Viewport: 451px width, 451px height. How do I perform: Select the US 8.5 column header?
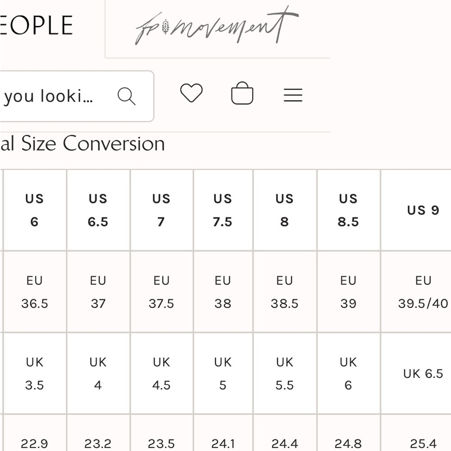pos(348,210)
